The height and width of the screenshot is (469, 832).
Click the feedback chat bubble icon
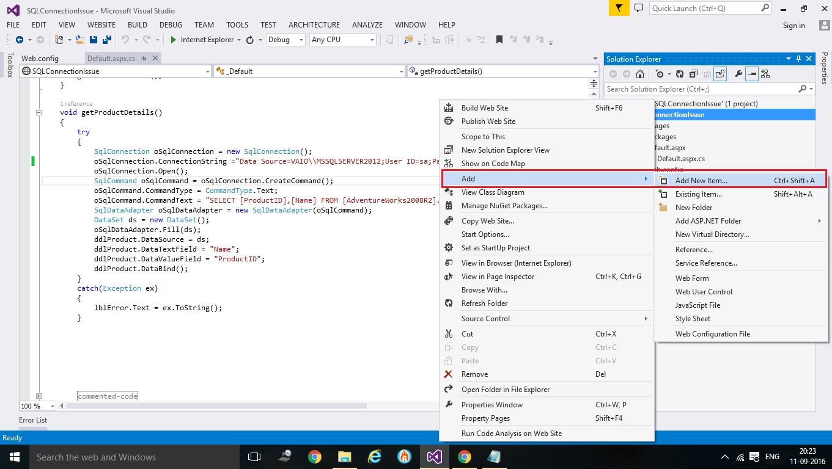coord(639,8)
